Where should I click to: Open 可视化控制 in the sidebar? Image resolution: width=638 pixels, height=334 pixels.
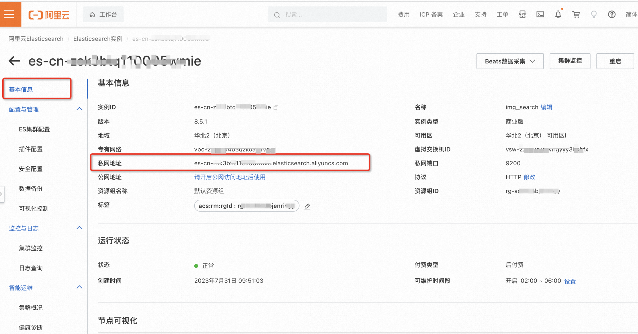pyautogui.click(x=34, y=208)
